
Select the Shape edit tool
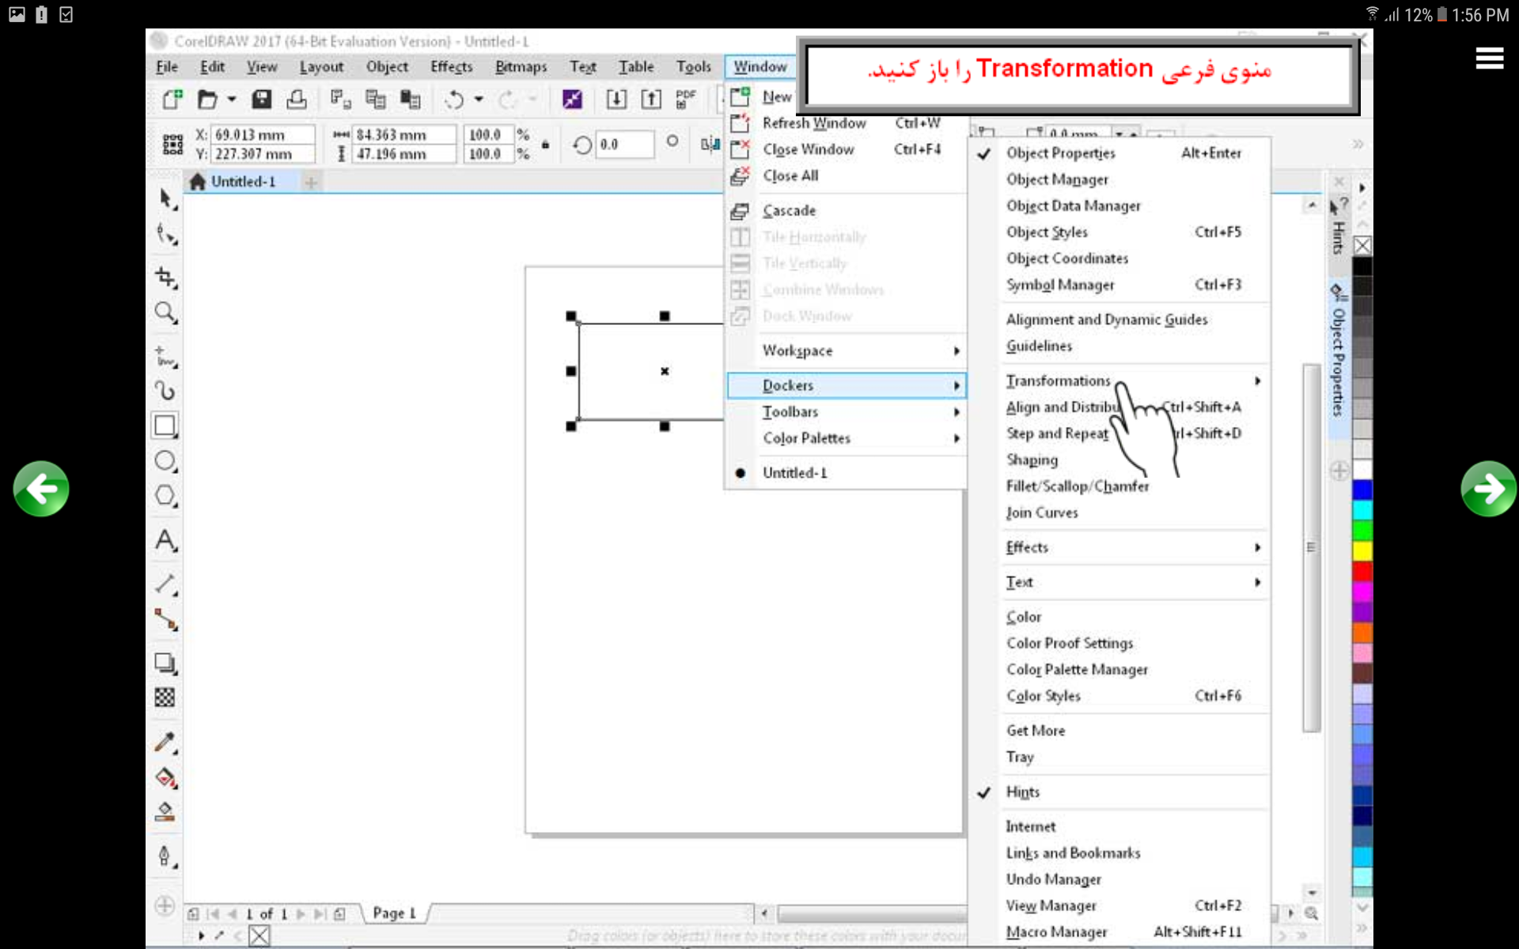[x=165, y=235]
